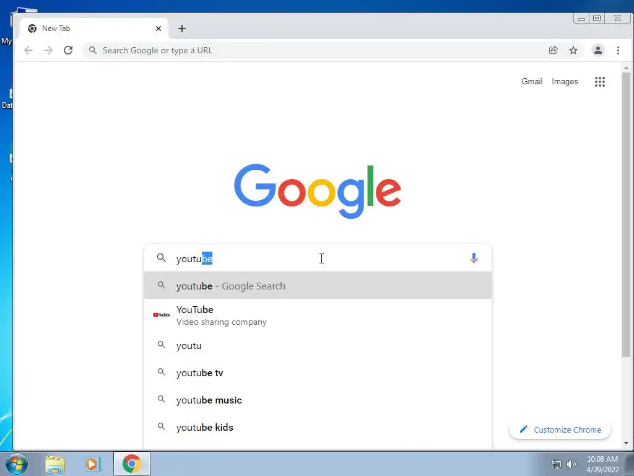Open Gmail link
Screen dimensions: 634x476
point(532,81)
